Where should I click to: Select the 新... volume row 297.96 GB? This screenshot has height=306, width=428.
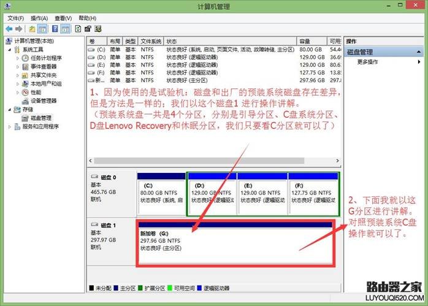pos(214,80)
